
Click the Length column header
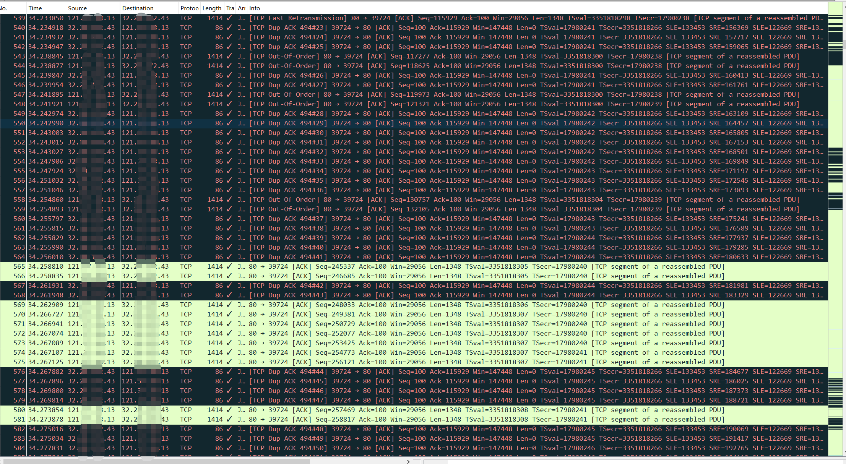(x=212, y=8)
